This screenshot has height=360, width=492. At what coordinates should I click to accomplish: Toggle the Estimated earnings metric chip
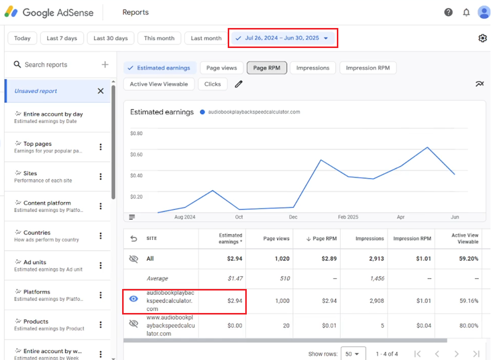(160, 68)
